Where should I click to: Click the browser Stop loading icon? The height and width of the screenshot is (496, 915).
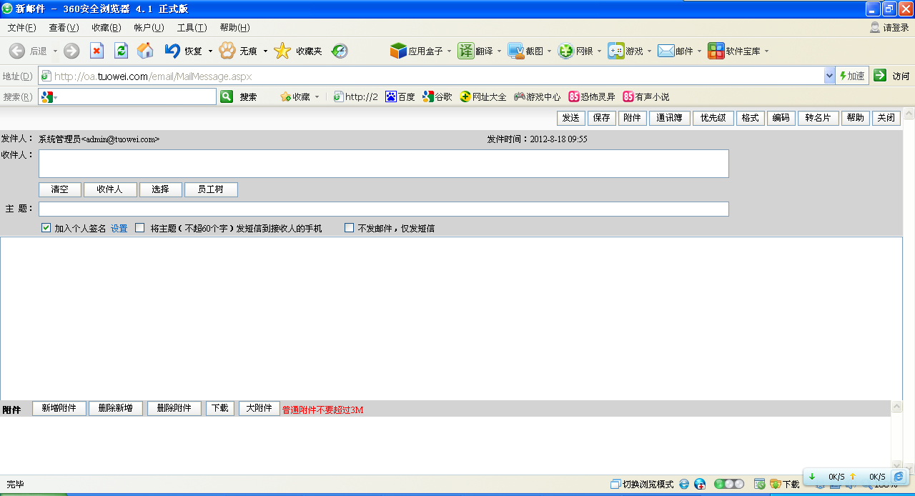tap(97, 51)
